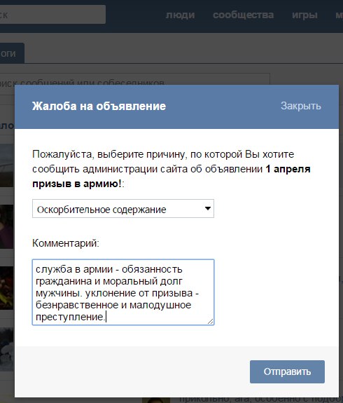Click bold ad name 1 апреля призыв в армию
343x403 pixels.
coord(171,177)
